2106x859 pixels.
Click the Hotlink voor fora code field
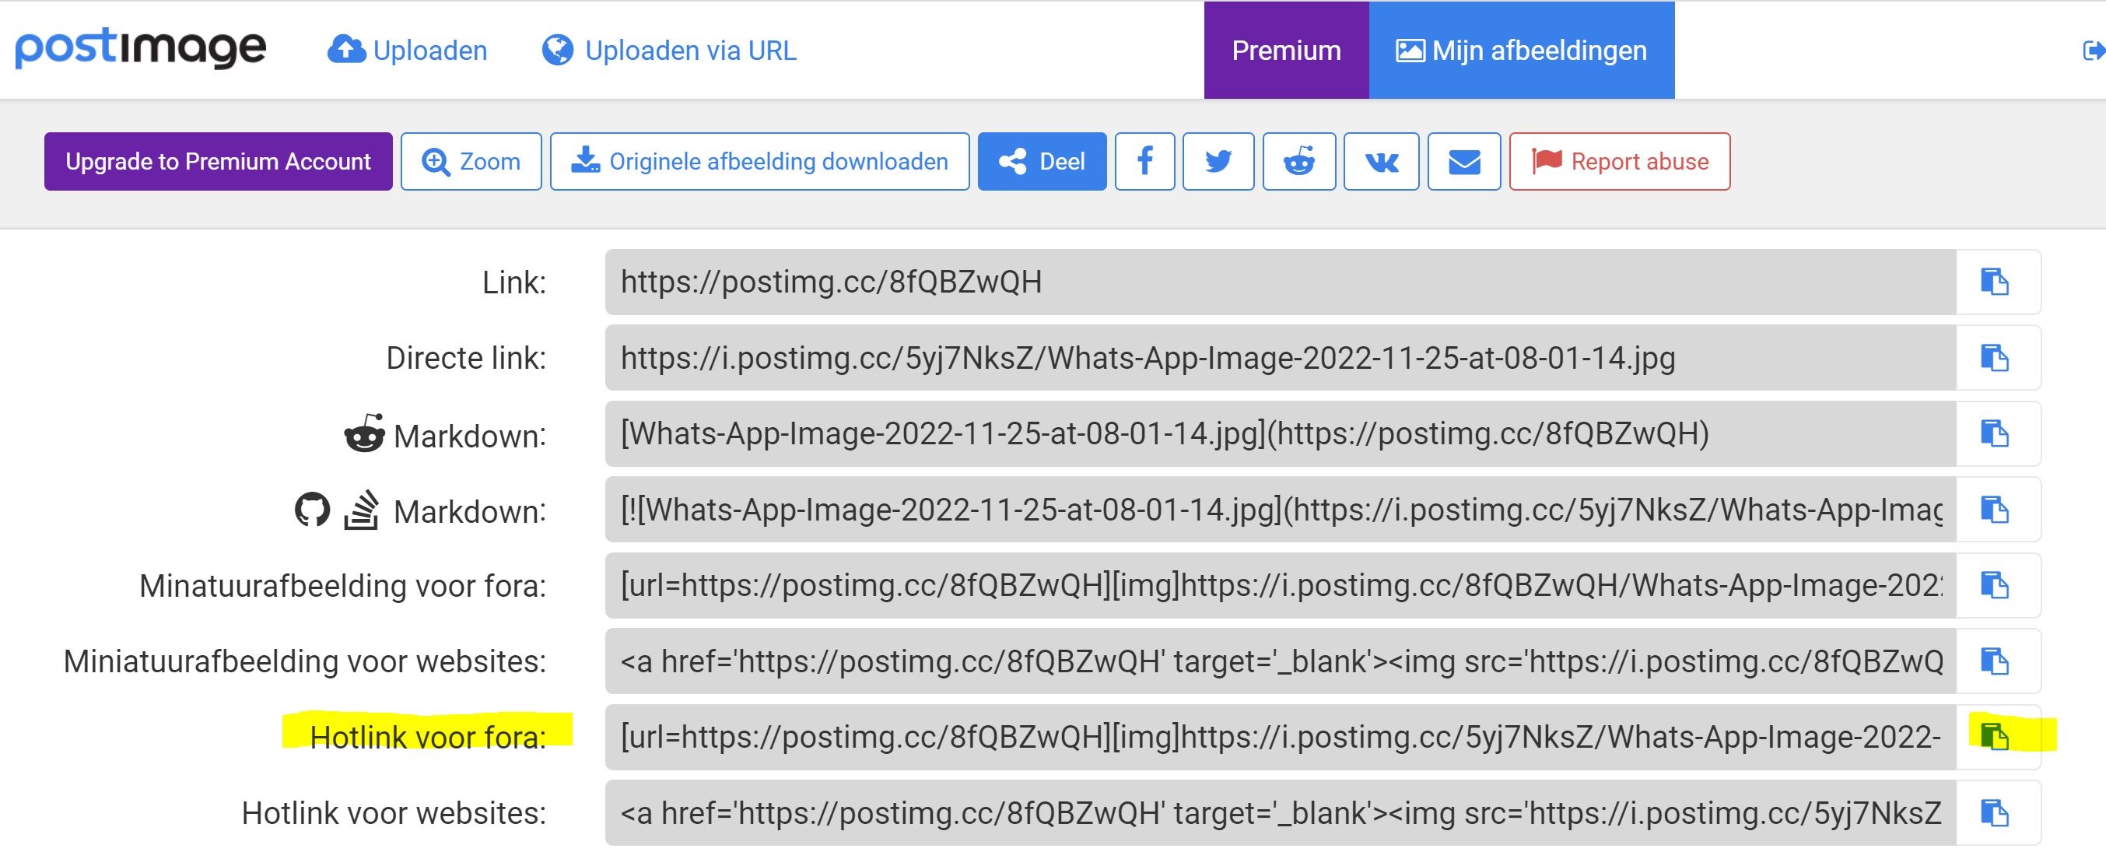pyautogui.click(x=1281, y=737)
